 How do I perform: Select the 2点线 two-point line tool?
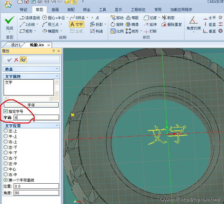27,24
